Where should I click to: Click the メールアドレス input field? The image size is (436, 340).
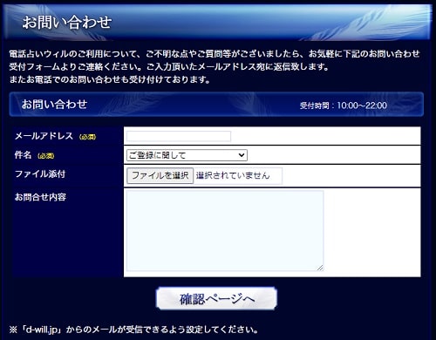tap(179, 136)
